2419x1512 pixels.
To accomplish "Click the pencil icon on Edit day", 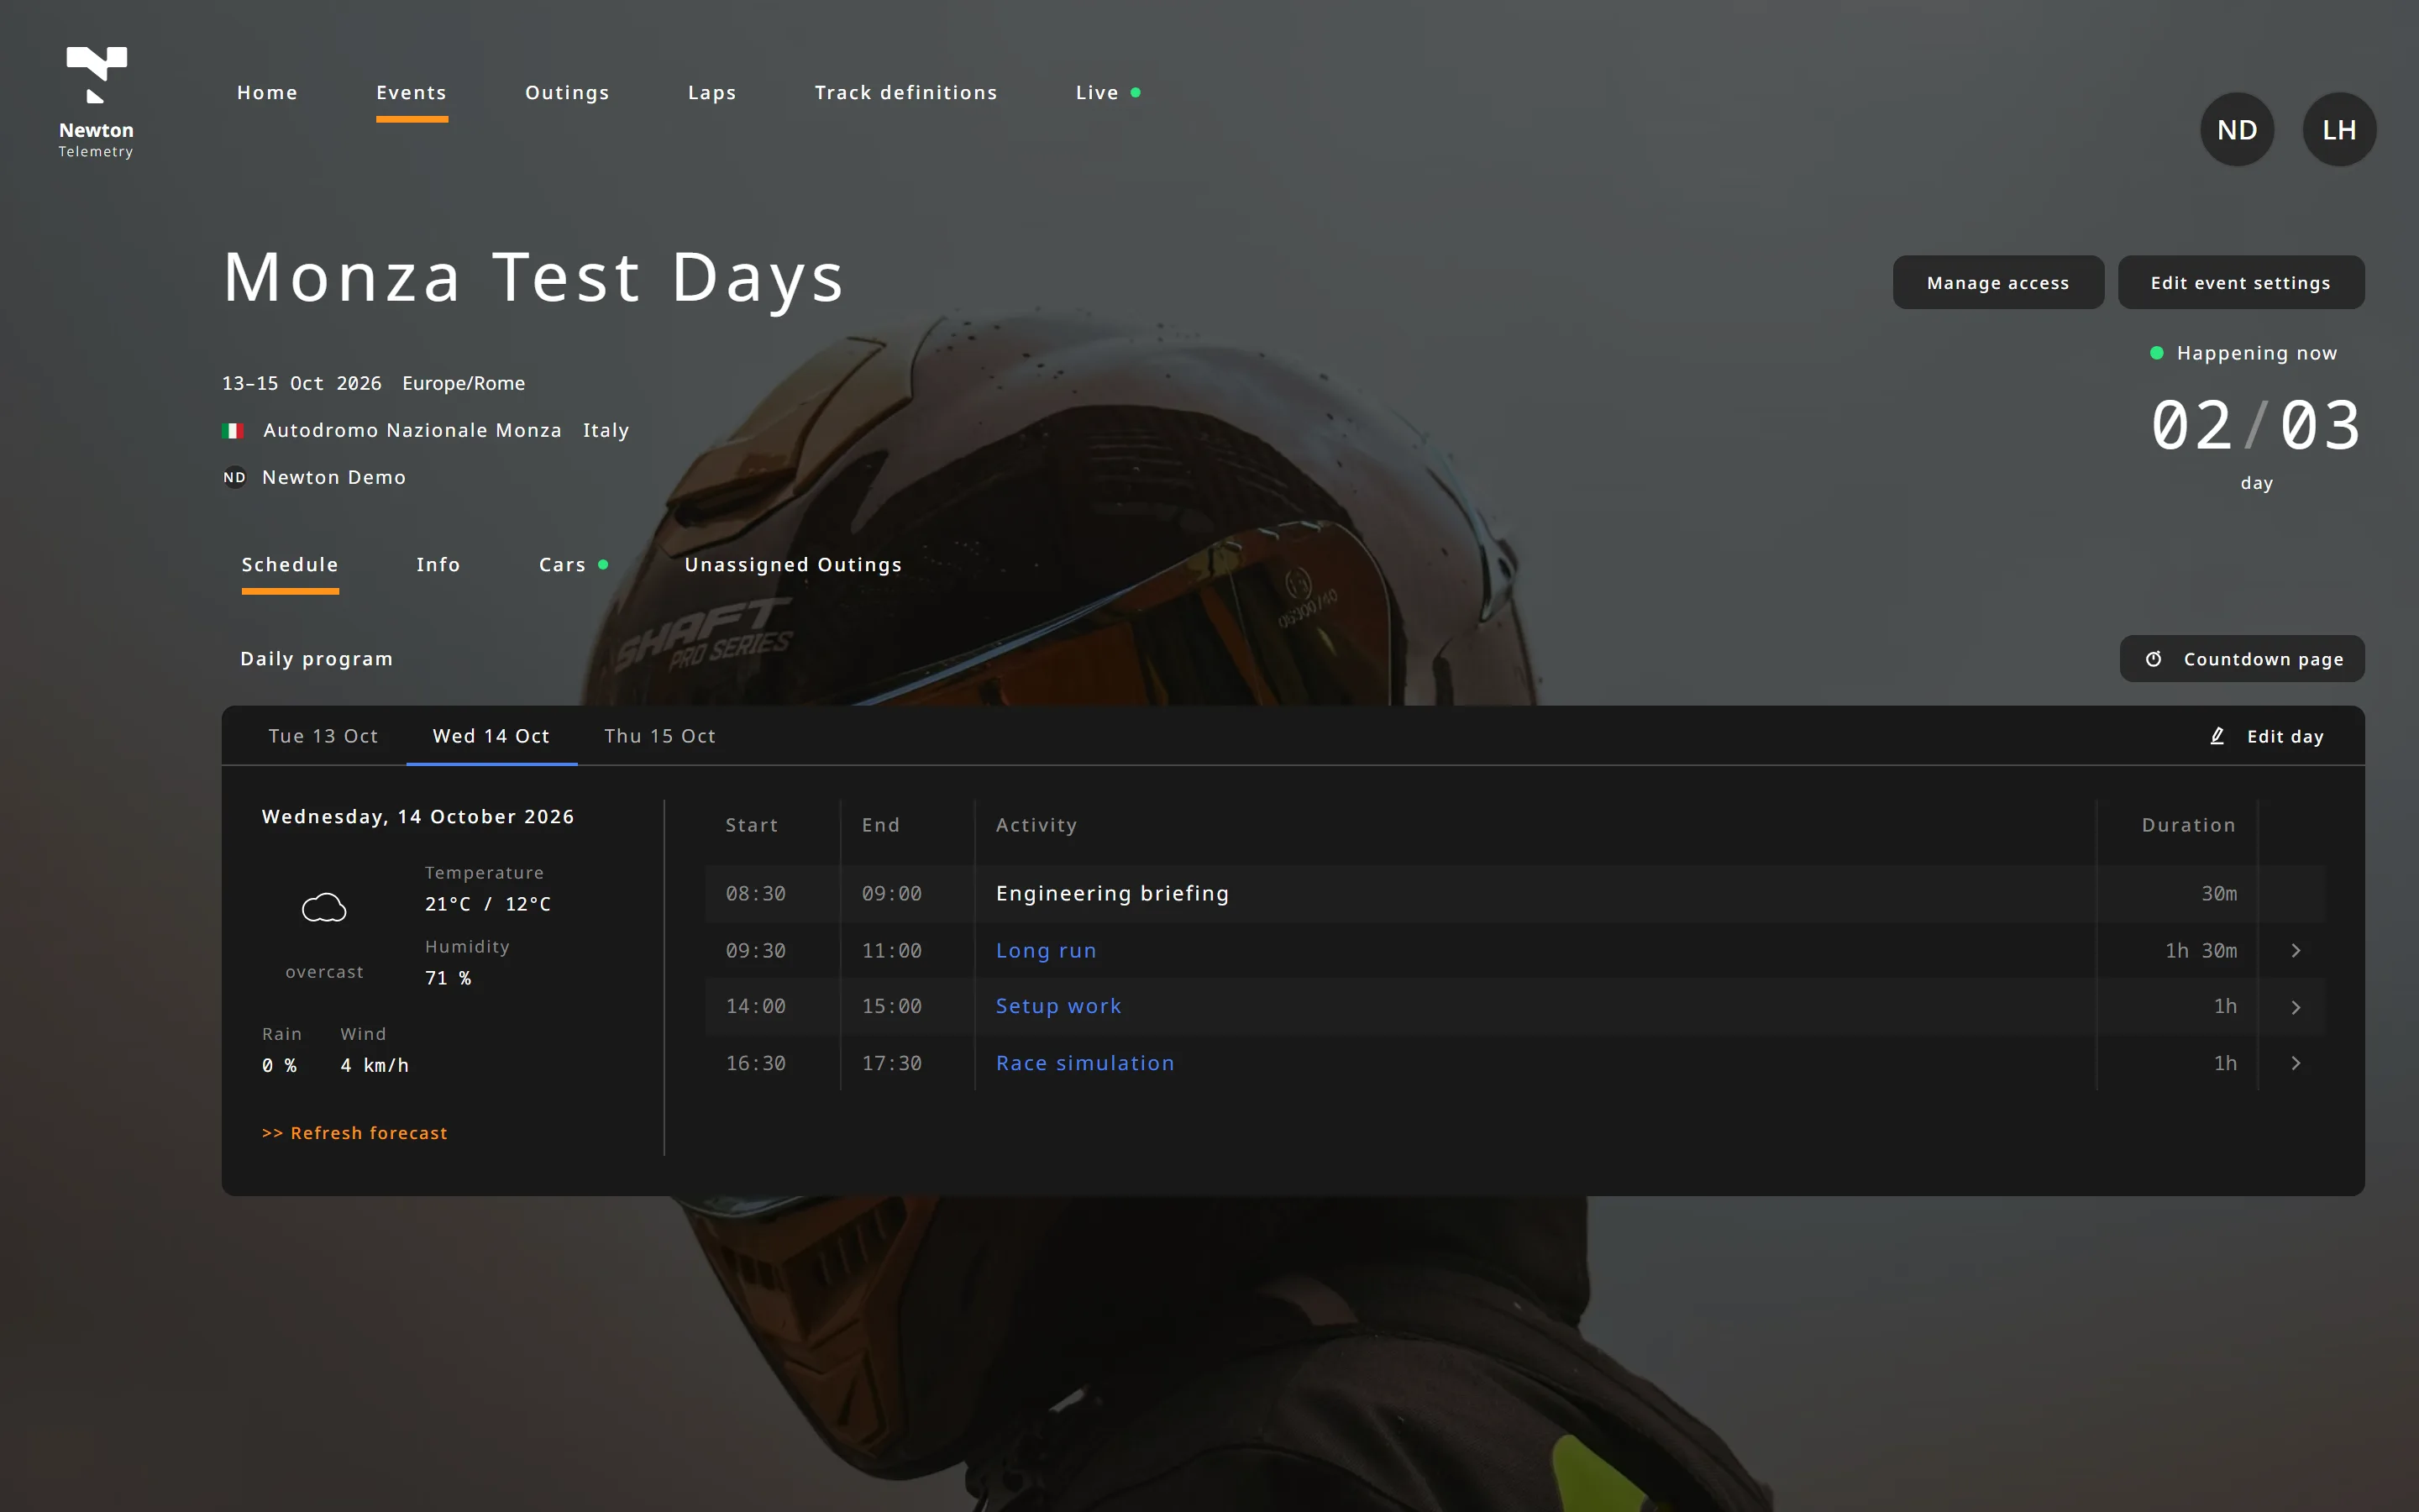I will point(2217,736).
